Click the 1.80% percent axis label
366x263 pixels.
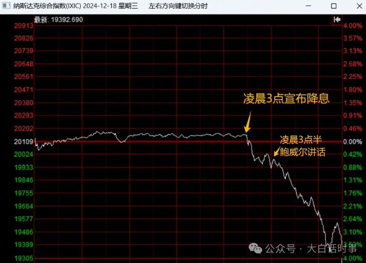tap(352, 89)
